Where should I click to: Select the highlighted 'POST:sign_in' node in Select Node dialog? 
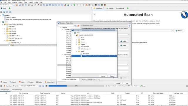tap(94, 56)
